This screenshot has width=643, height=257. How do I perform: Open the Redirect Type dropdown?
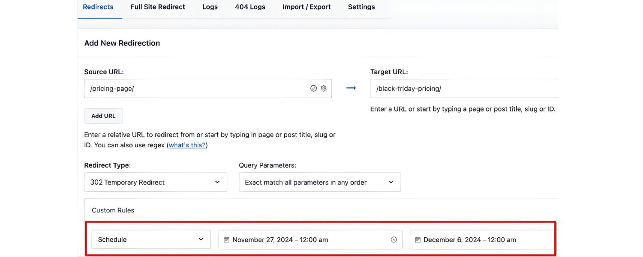[x=156, y=182]
